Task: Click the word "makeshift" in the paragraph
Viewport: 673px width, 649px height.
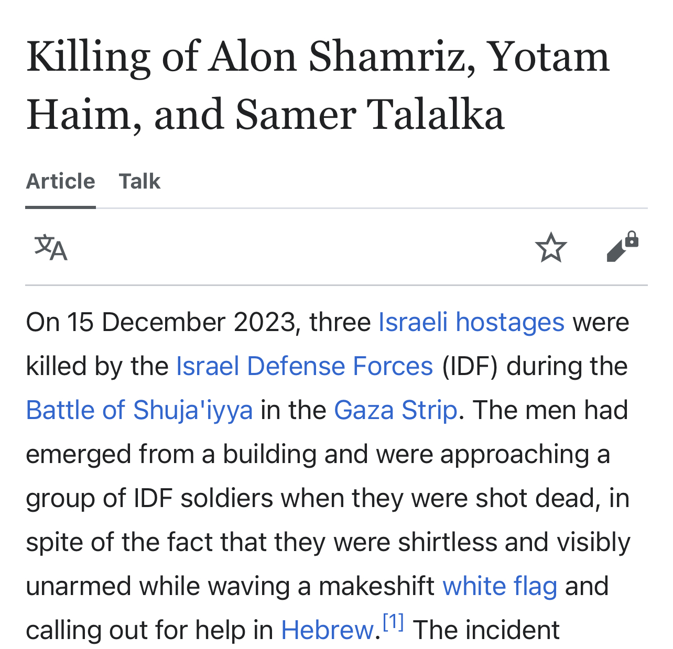Action: click(x=376, y=586)
